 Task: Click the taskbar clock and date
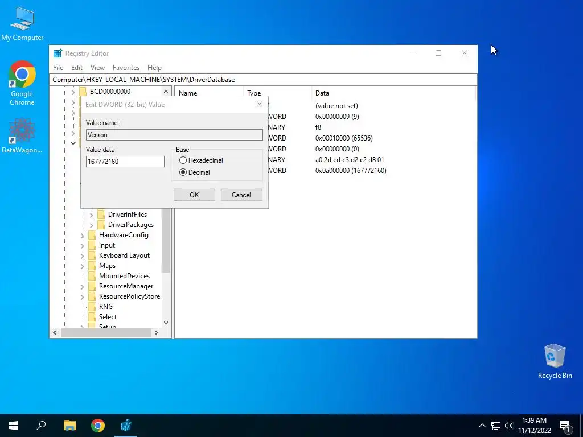point(535,426)
